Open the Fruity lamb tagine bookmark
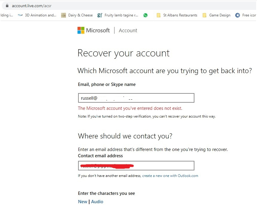The image size is (257, 205). pos(118,15)
